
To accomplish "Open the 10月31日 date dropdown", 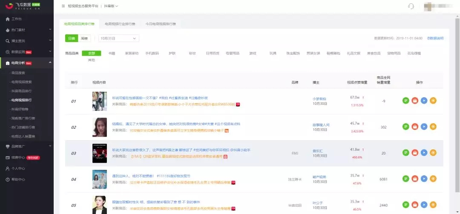I will click(118, 39).
